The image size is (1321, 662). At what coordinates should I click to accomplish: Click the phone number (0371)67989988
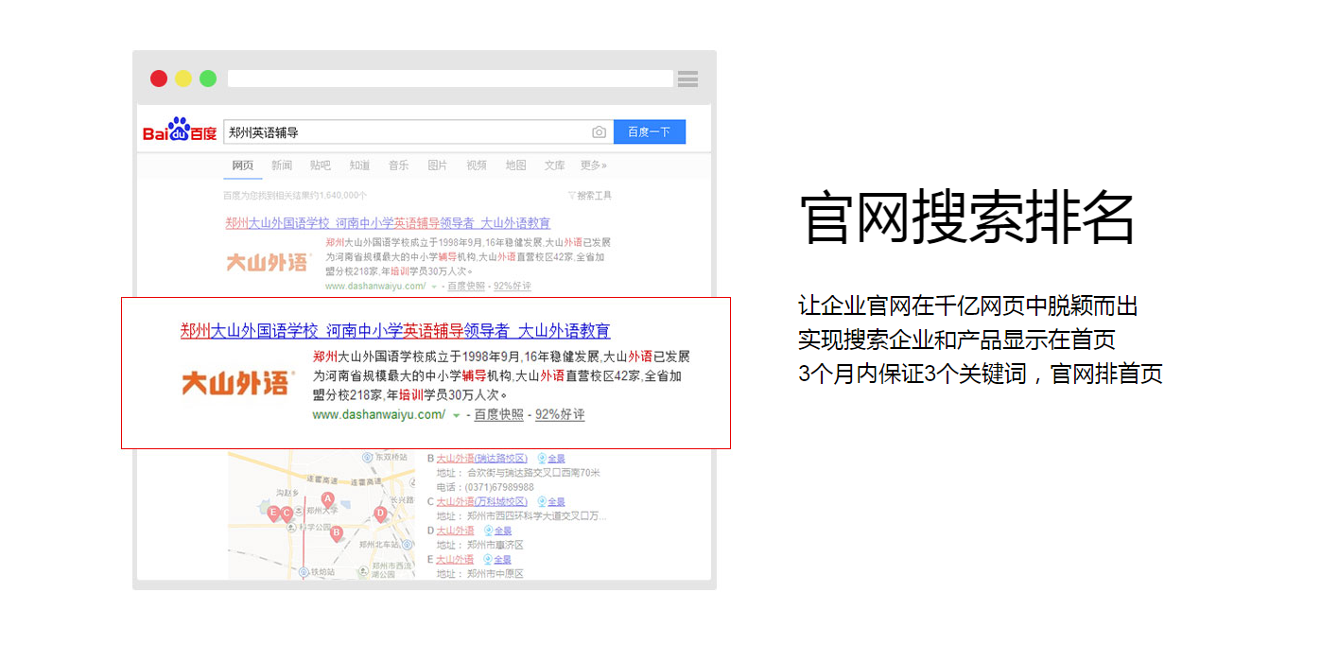(x=499, y=487)
